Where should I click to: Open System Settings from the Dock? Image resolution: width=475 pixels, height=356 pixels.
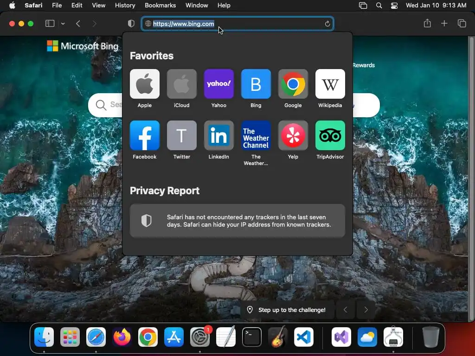pyautogui.click(x=200, y=337)
